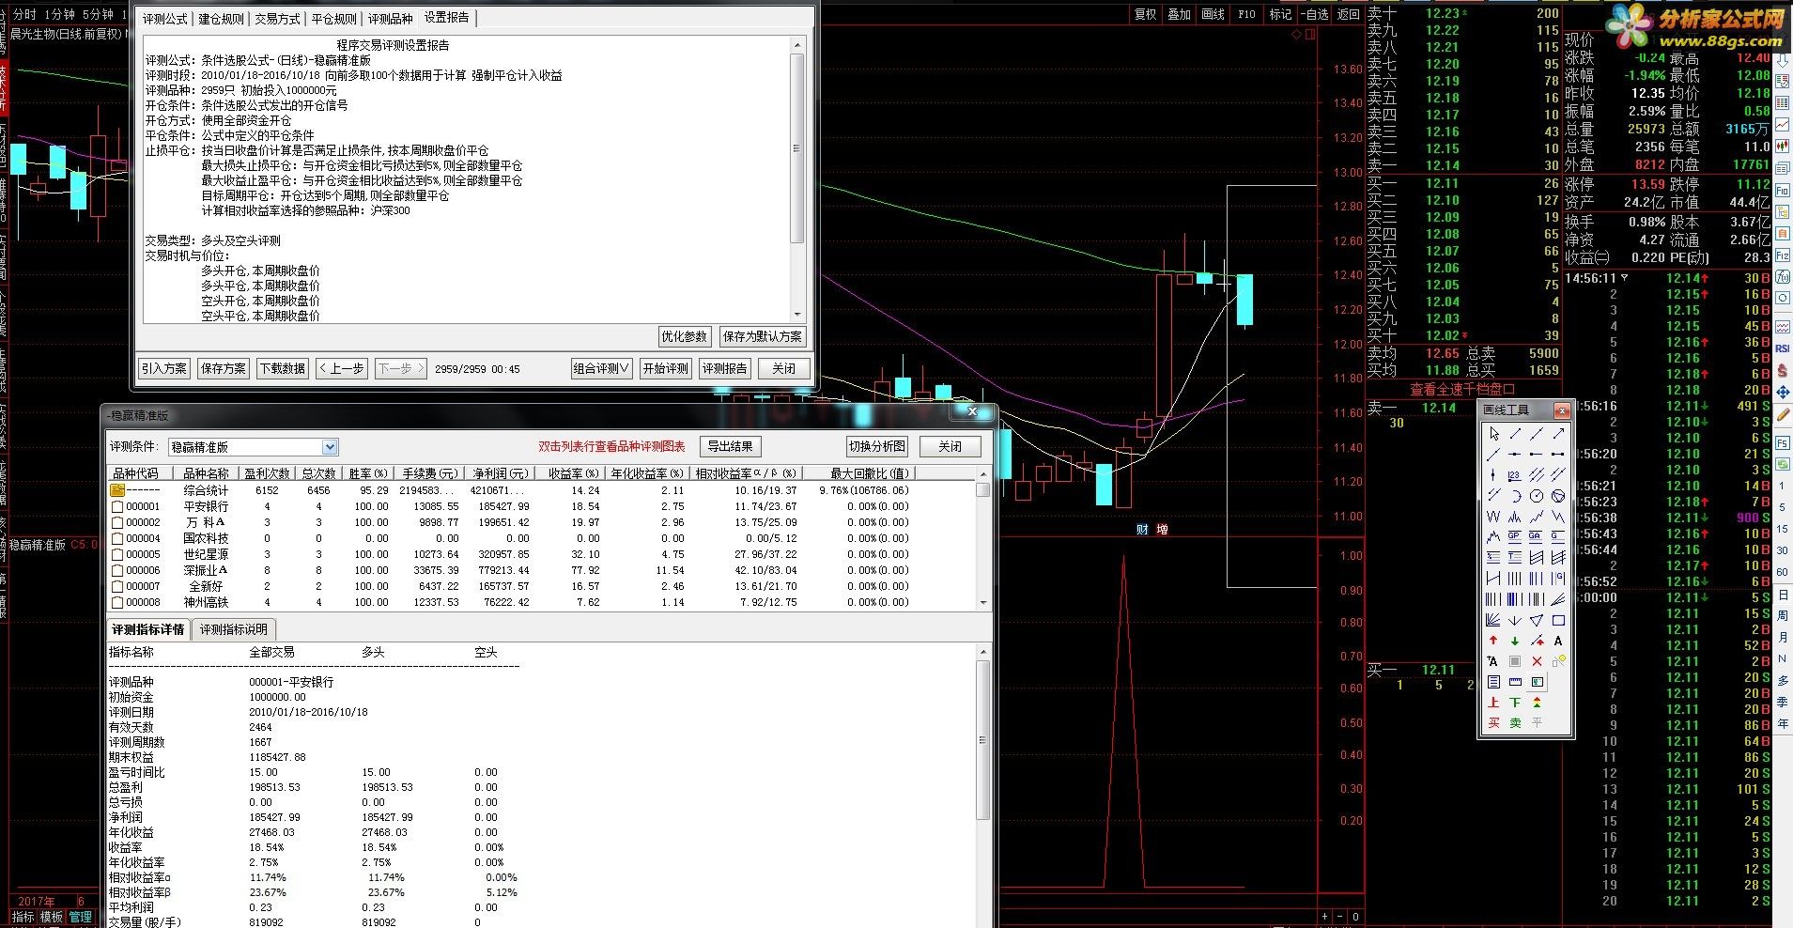Switch to the 建仓规则 tab

coord(222,18)
